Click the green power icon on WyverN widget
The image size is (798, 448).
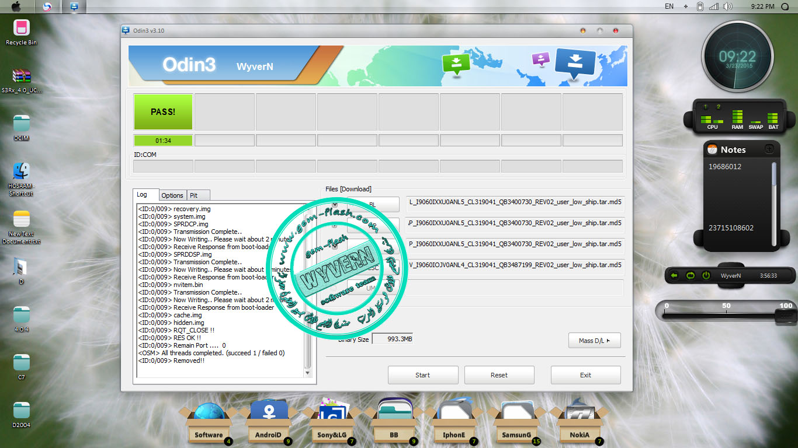(706, 275)
